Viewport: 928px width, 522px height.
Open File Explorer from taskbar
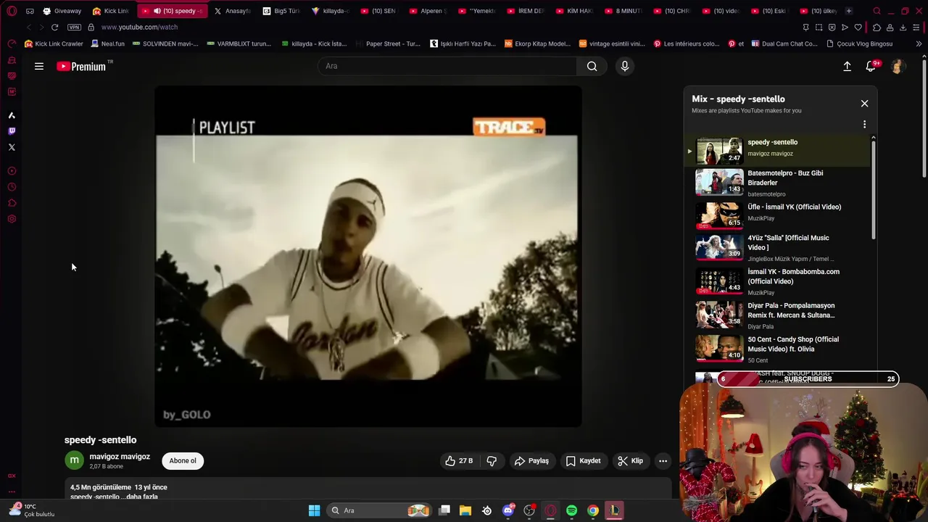(x=465, y=510)
